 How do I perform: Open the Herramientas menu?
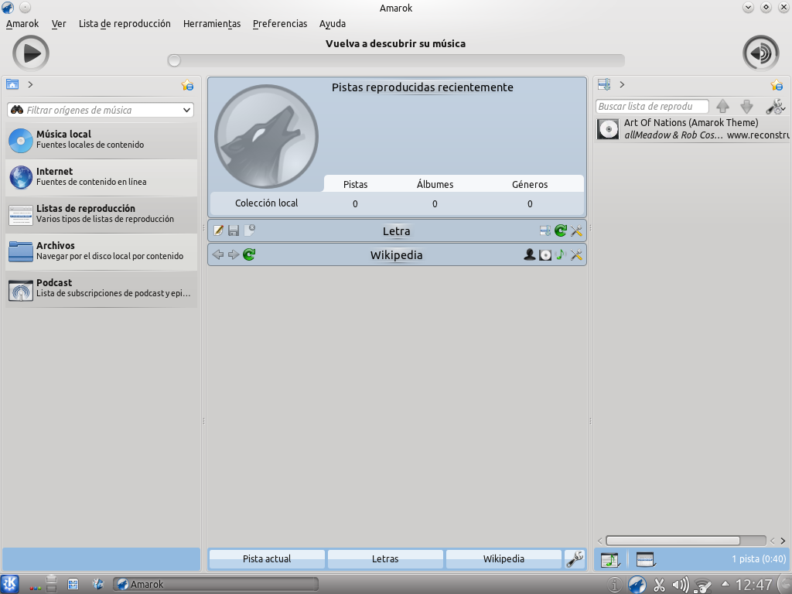(x=212, y=24)
